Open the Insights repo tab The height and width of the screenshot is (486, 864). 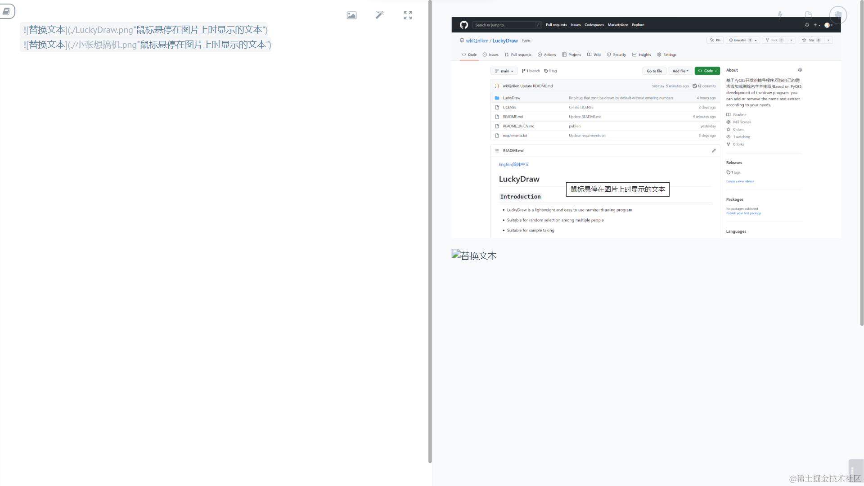click(x=642, y=55)
